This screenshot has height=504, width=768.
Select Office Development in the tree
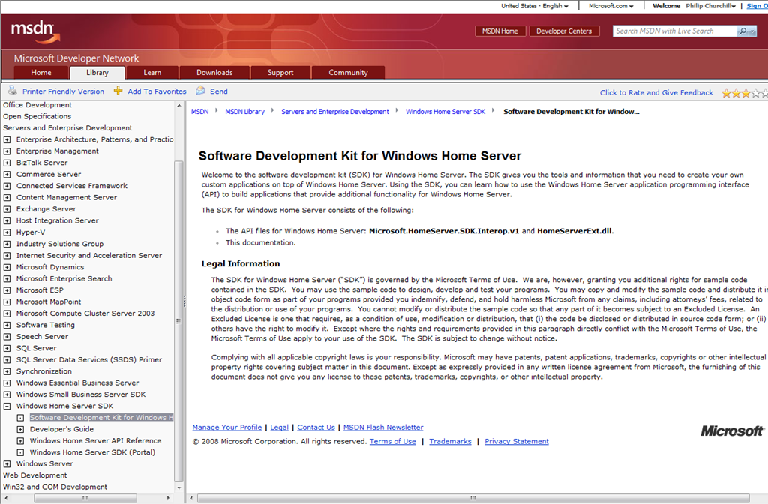click(x=37, y=105)
